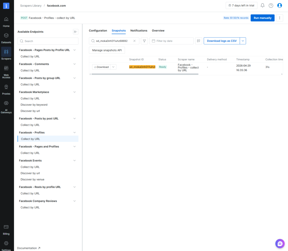288x251 pixels.
Task: Click the Run manually button
Action: 262,18
